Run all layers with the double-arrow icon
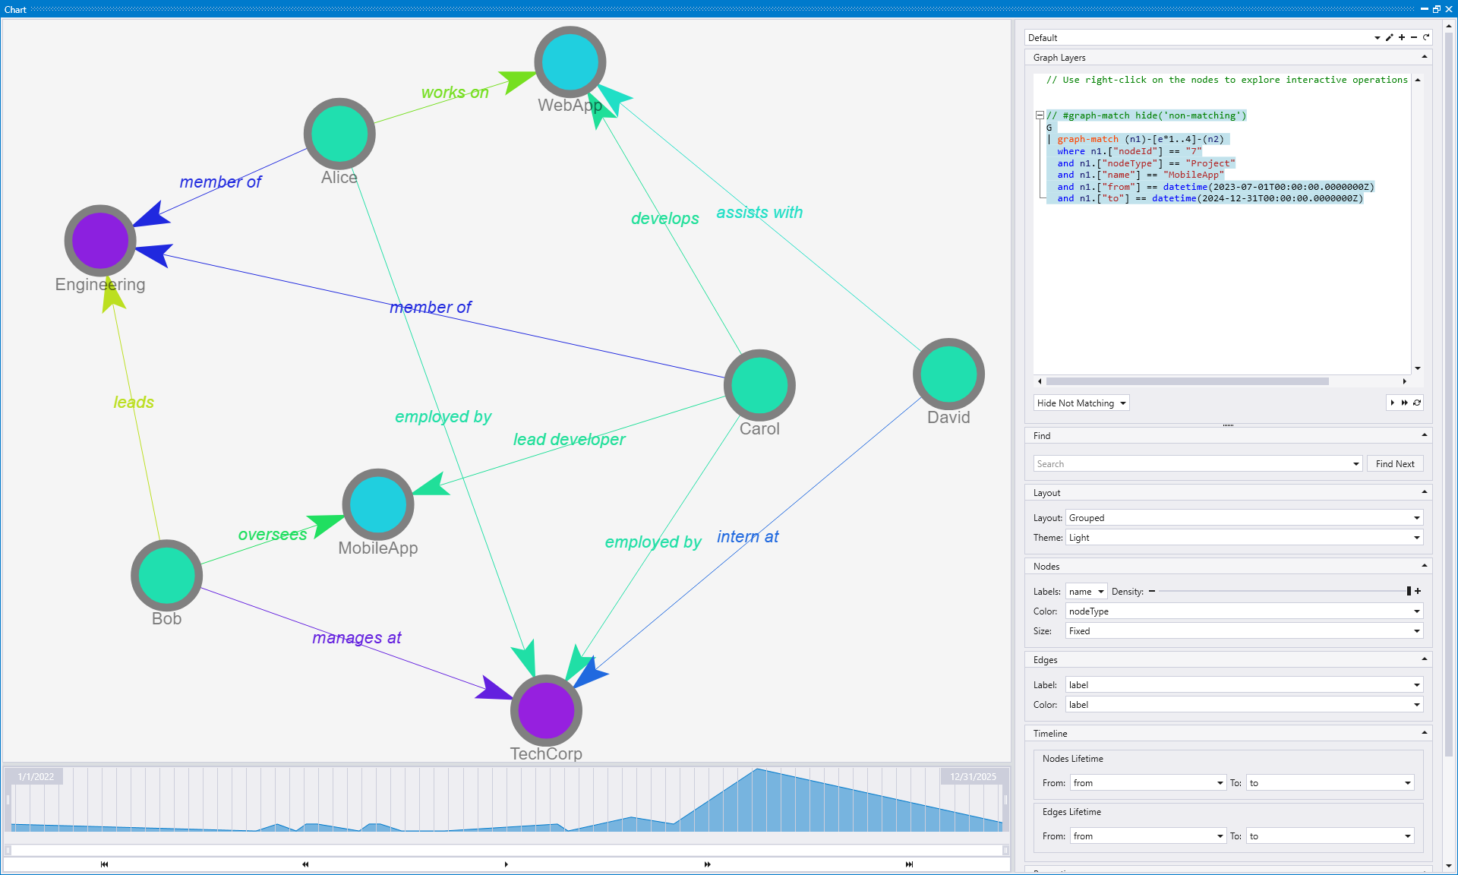This screenshot has width=1458, height=875. click(1404, 403)
